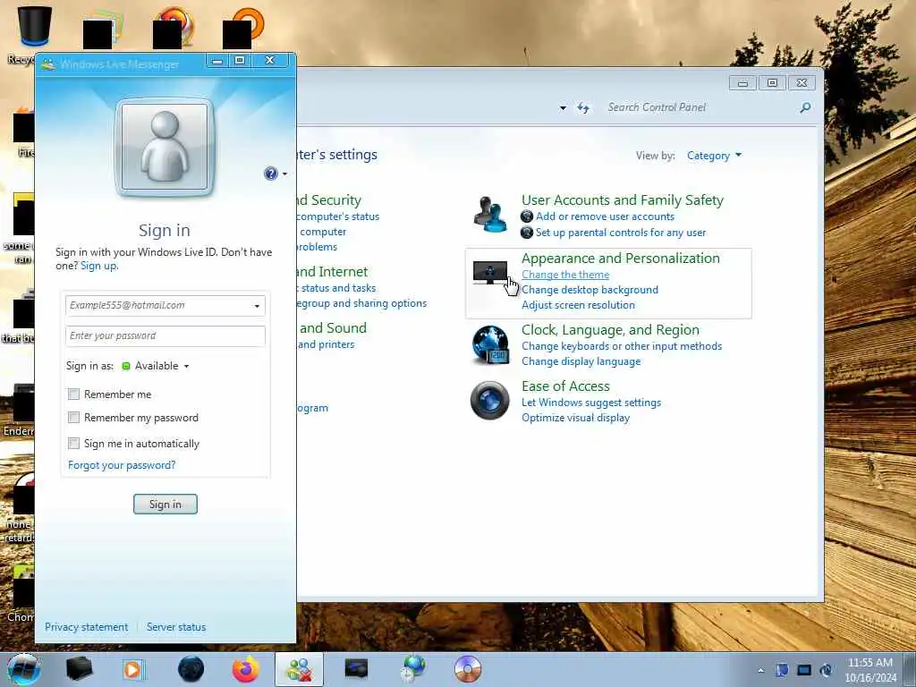Viewport: 916px width, 687px height.
Task: Expand the address bar history dropdown arrow
Action: coord(563,108)
